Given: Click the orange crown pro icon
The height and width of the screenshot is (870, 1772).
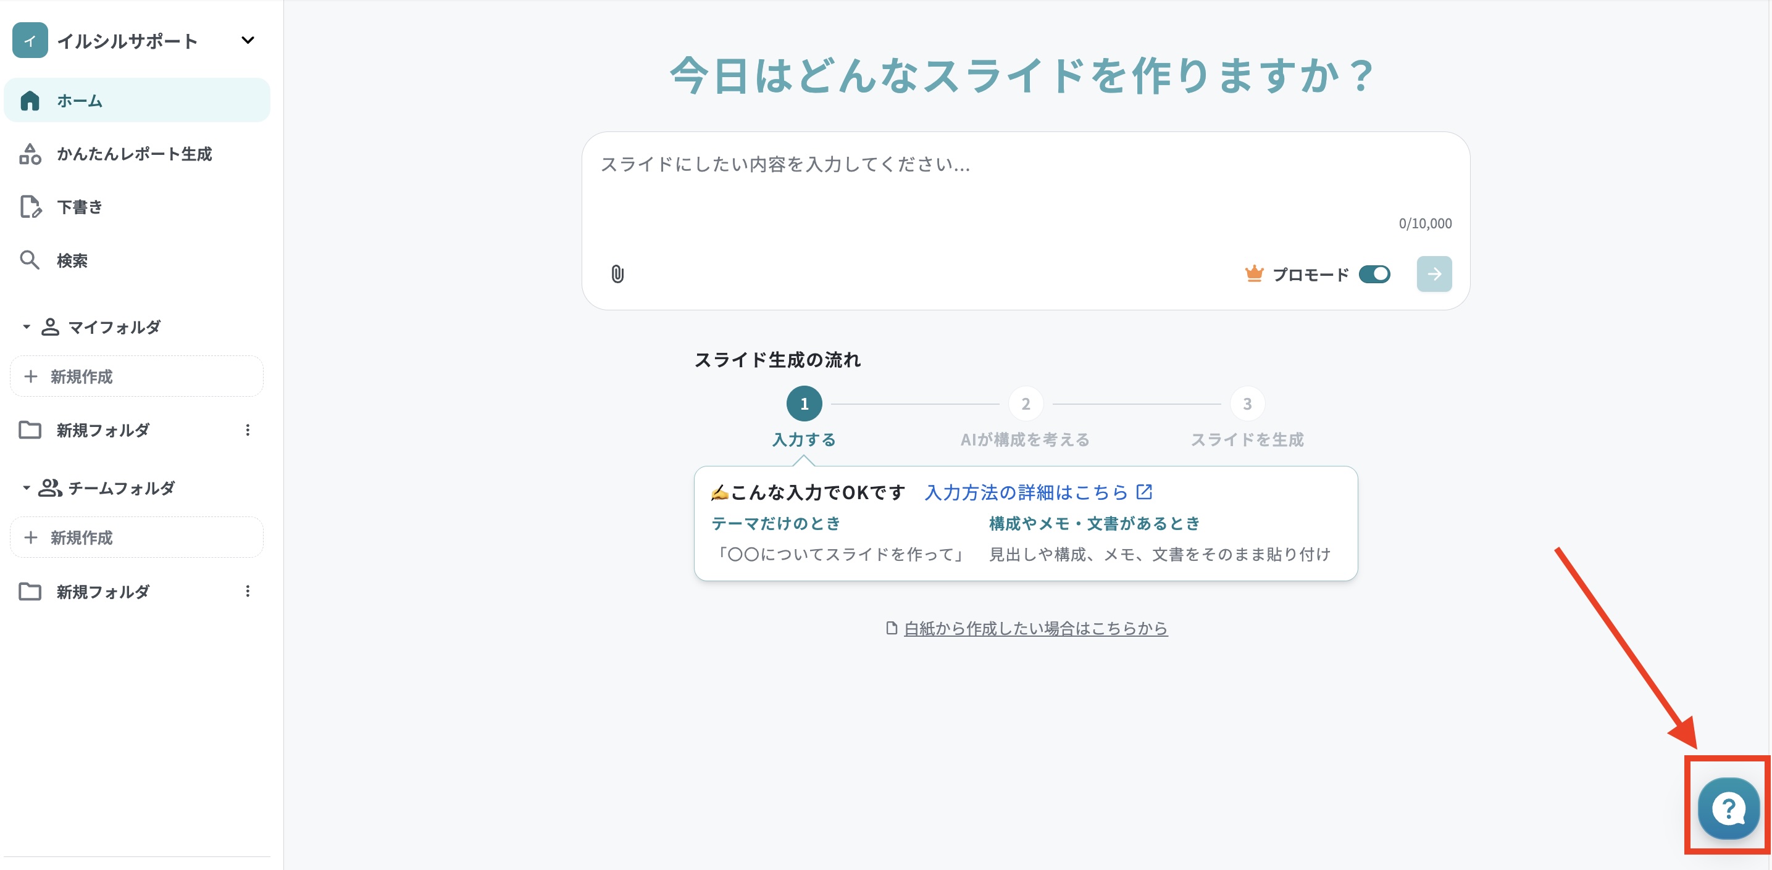Looking at the screenshot, I should tap(1254, 273).
